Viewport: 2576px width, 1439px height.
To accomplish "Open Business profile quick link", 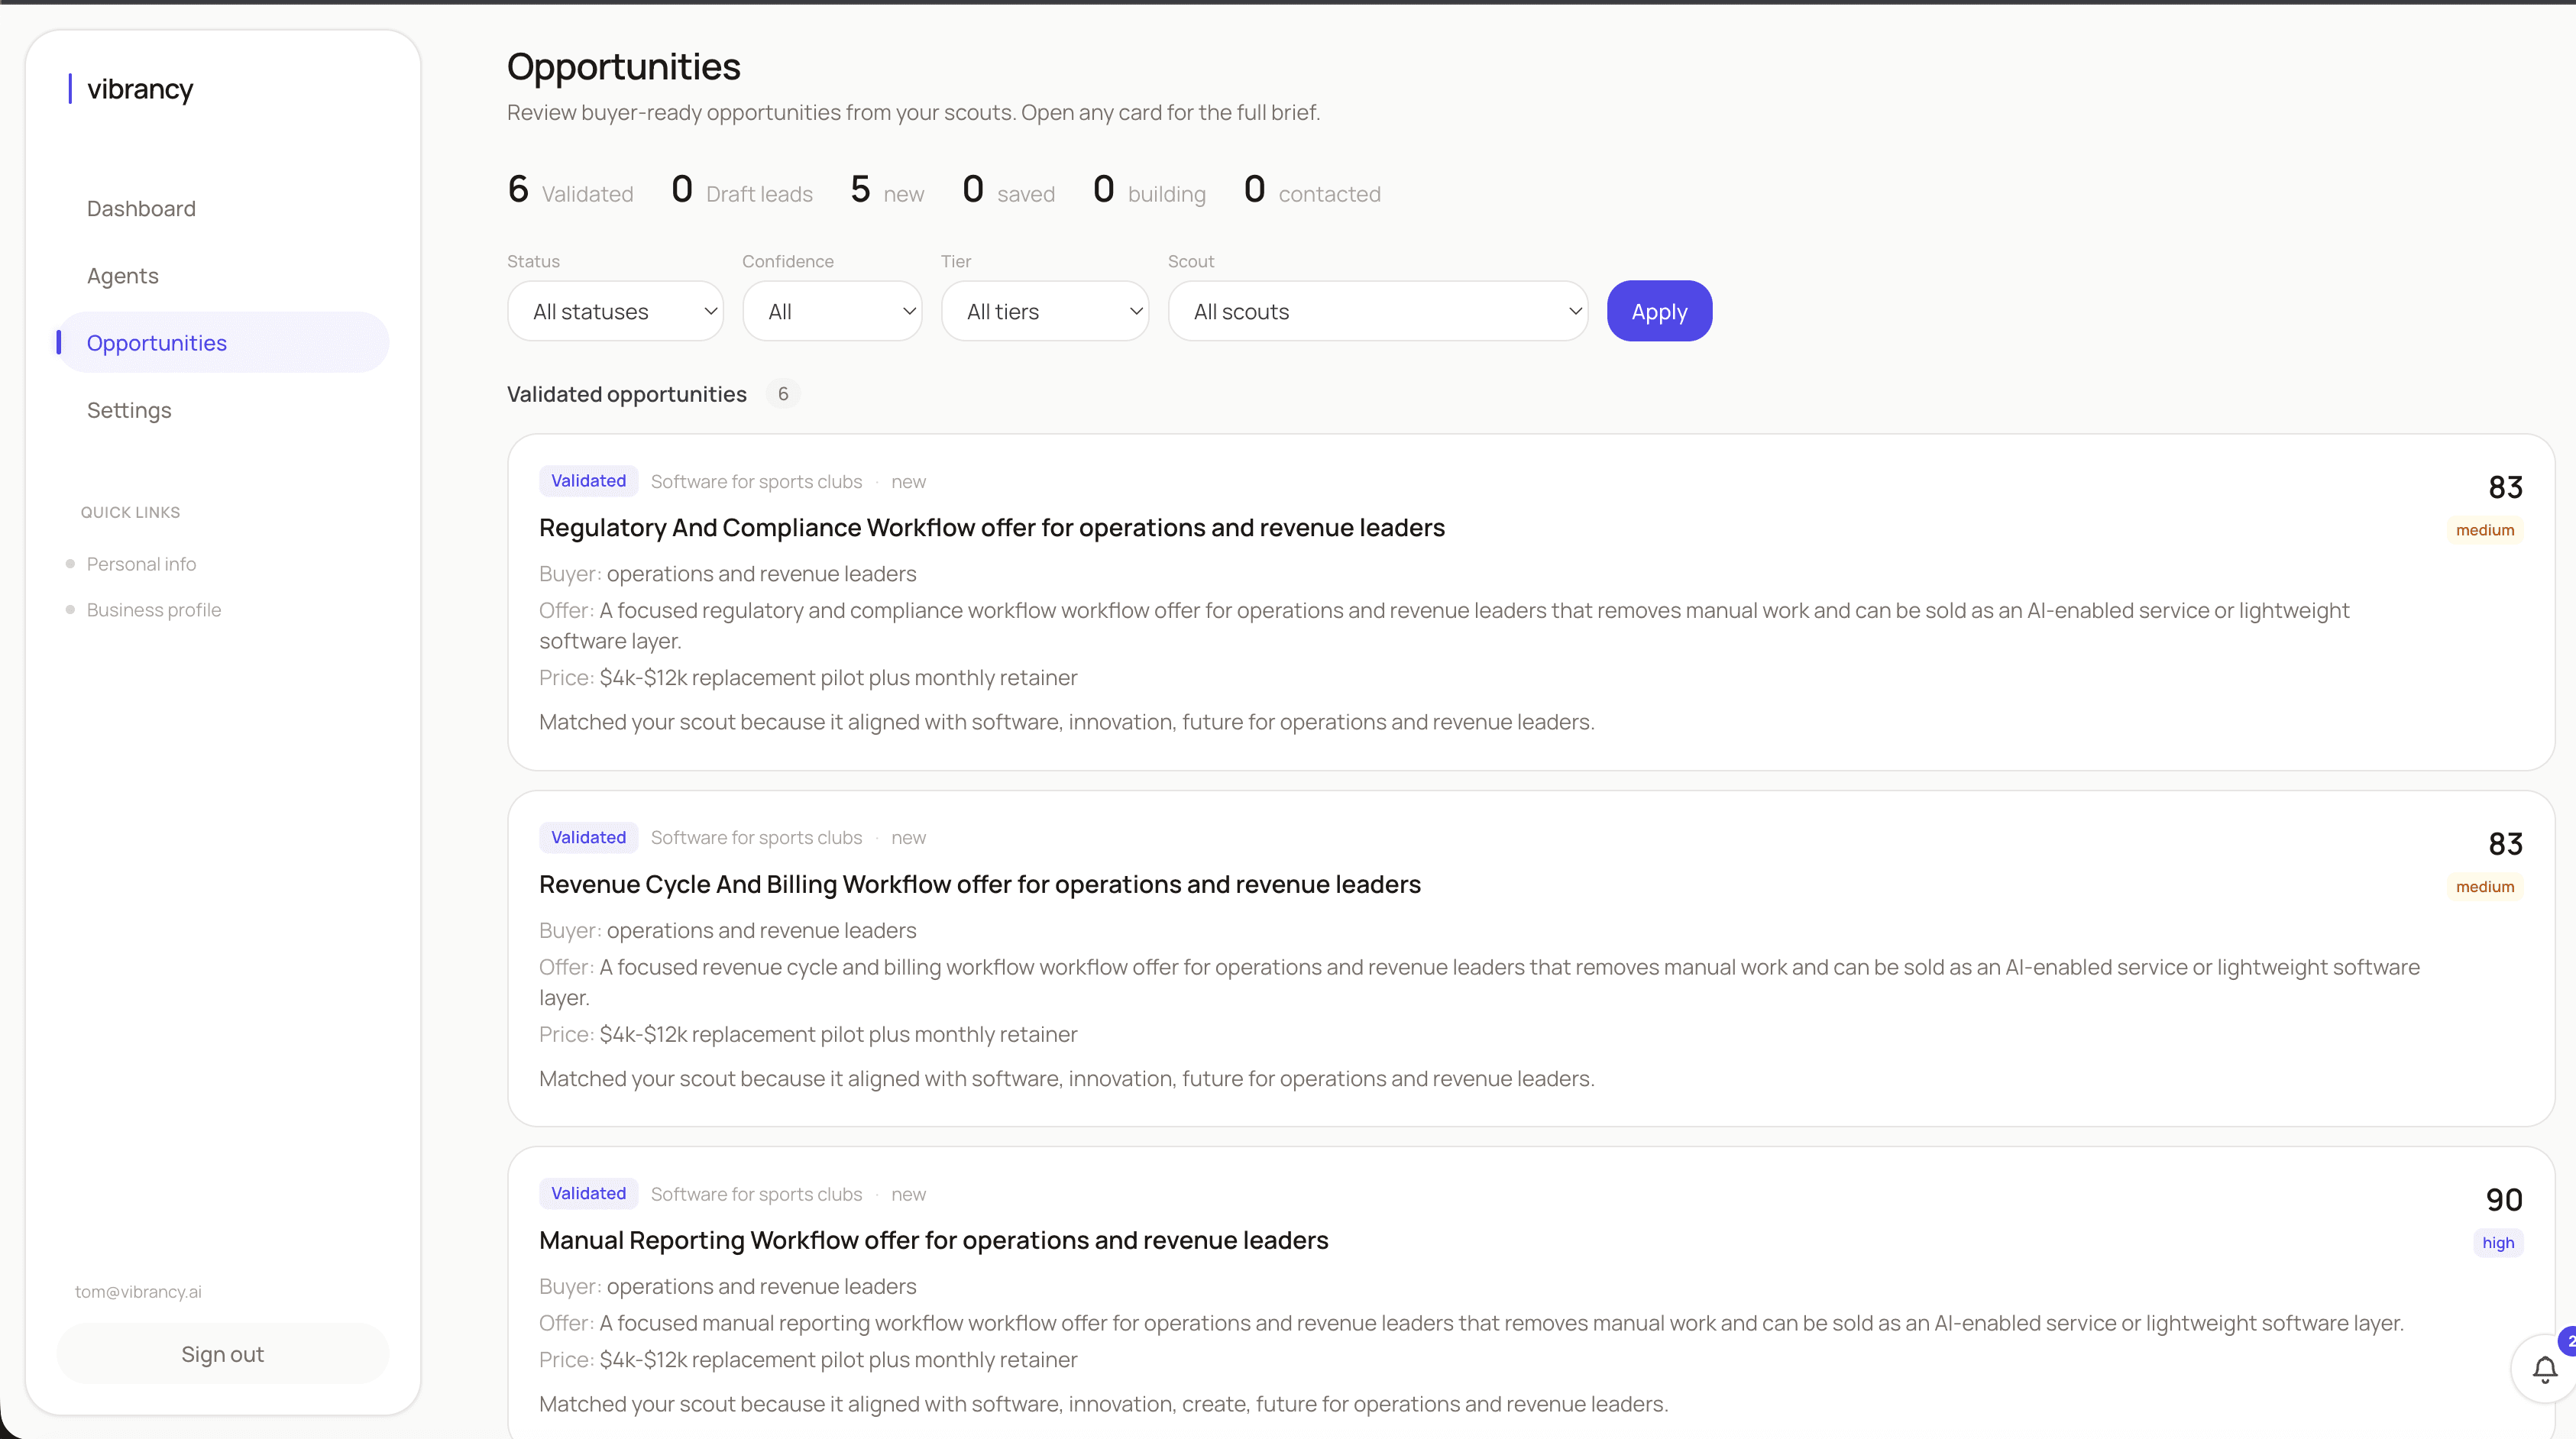I will (154, 610).
